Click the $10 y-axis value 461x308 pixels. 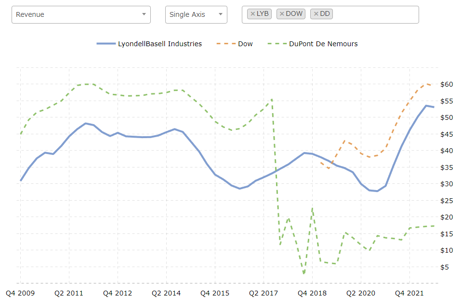tap(447, 250)
